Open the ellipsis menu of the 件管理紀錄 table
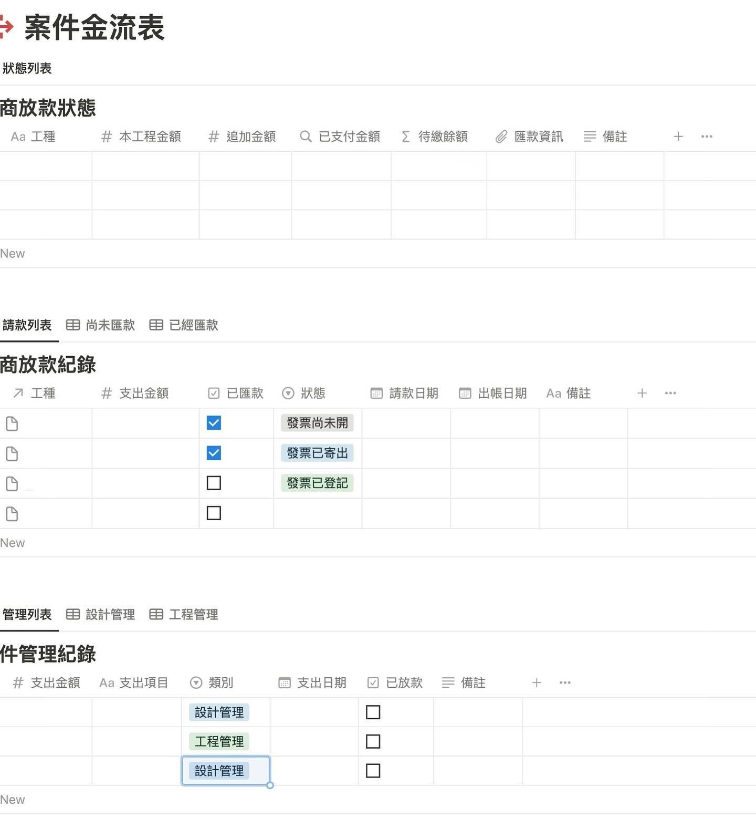Screen dimensions: 756x838 [565, 682]
